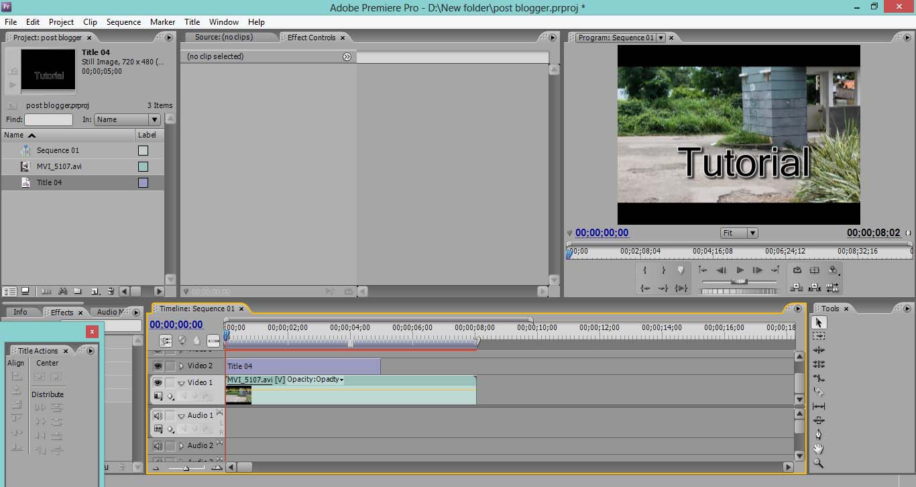Toggle Safe Margins in Program monitor
The height and width of the screenshot is (487, 916).
tap(815, 270)
